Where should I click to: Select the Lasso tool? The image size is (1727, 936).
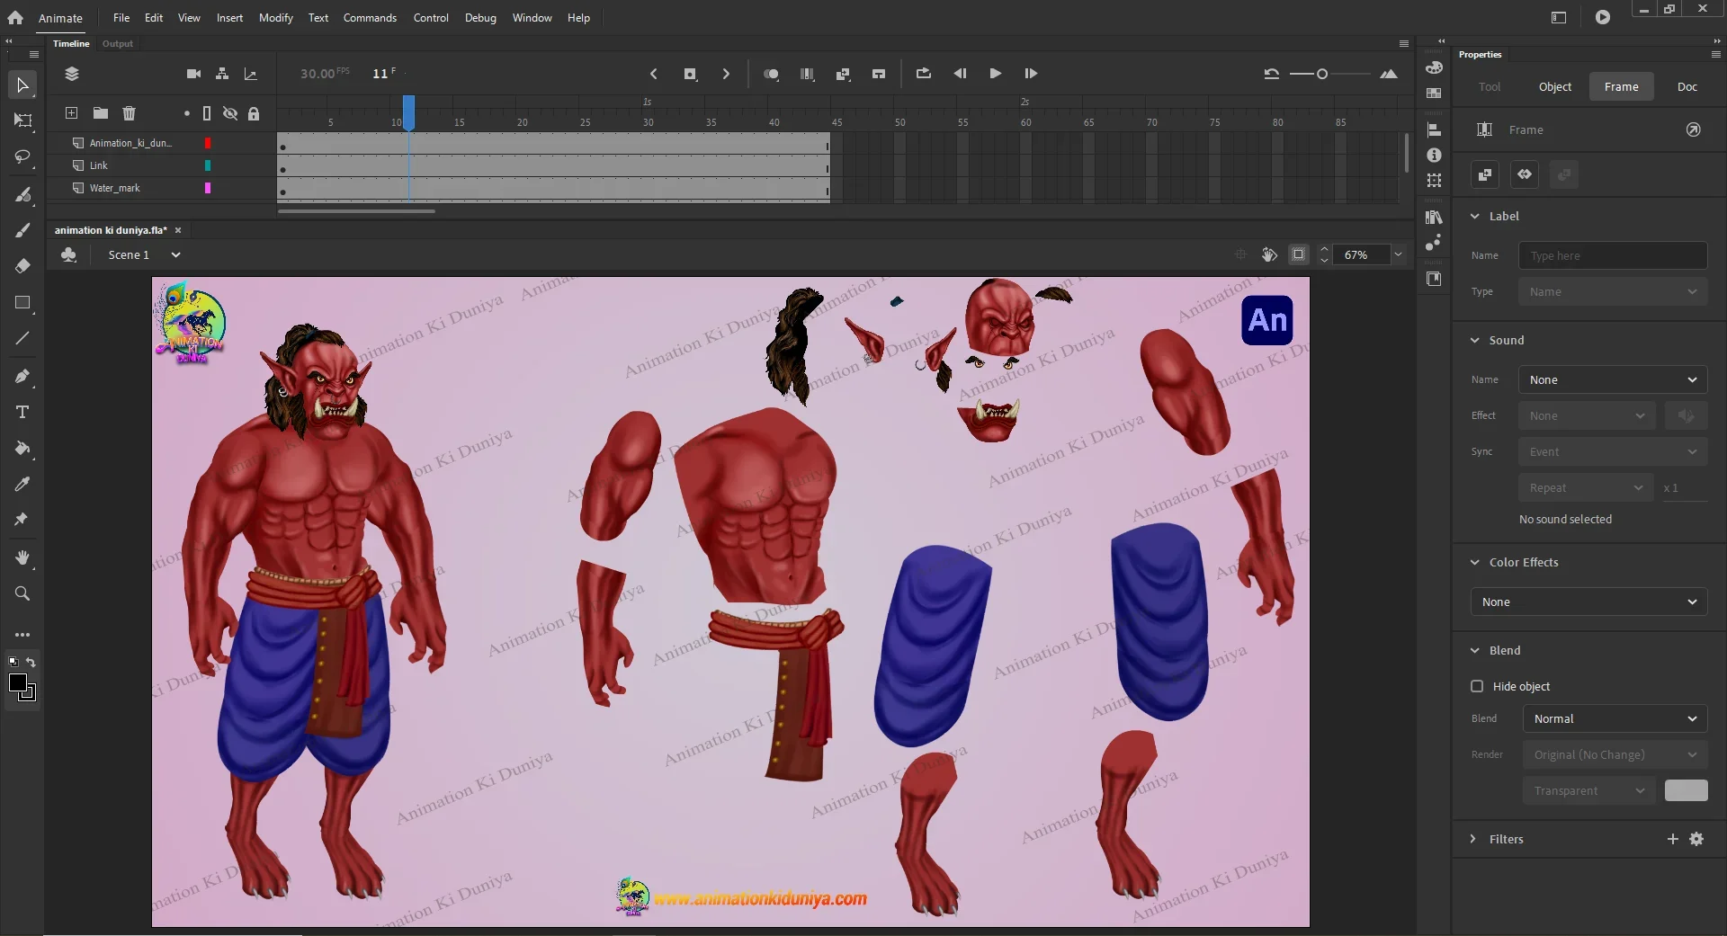pyautogui.click(x=22, y=157)
